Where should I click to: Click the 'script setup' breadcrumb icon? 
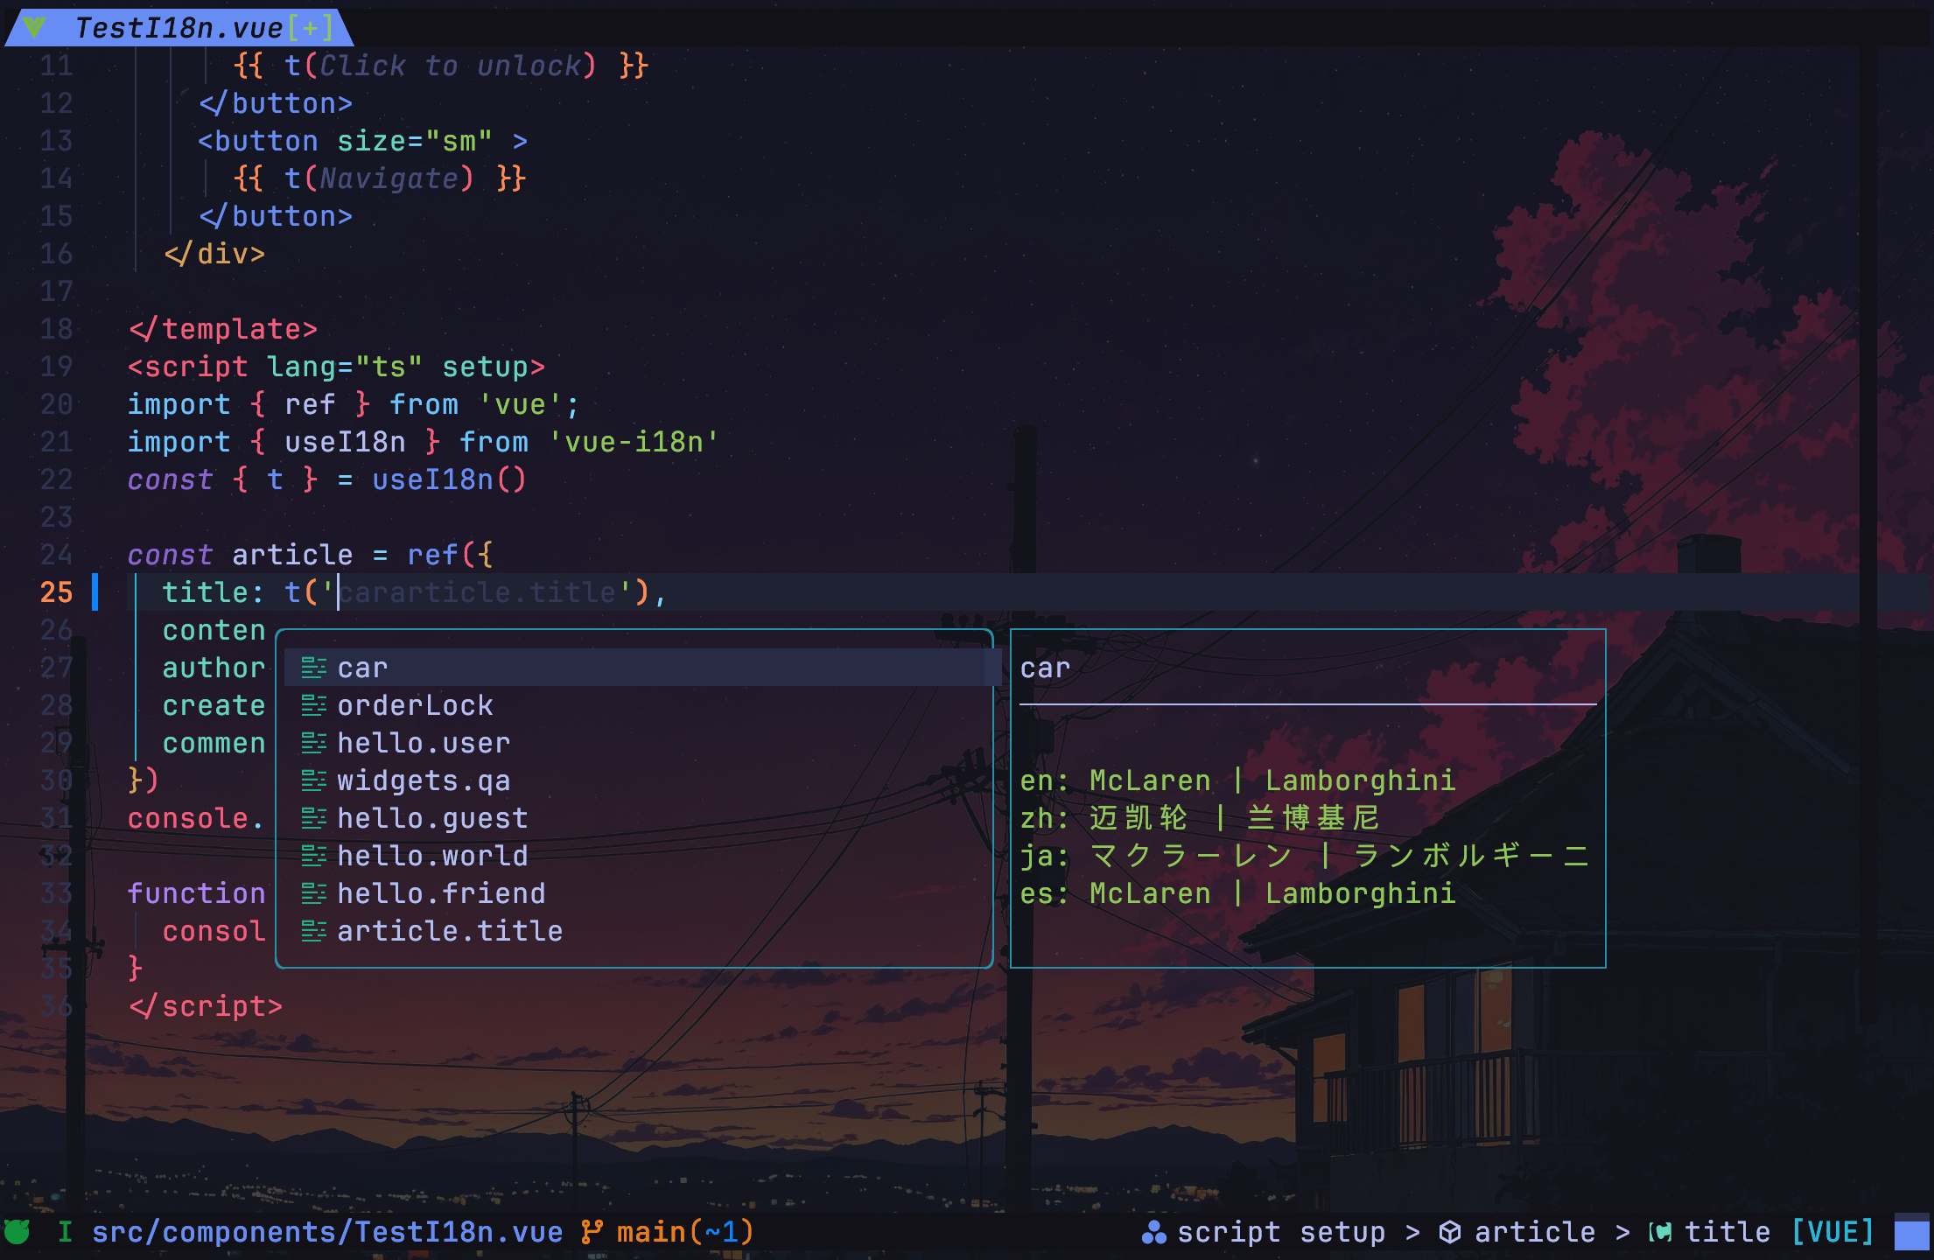coord(1154,1232)
